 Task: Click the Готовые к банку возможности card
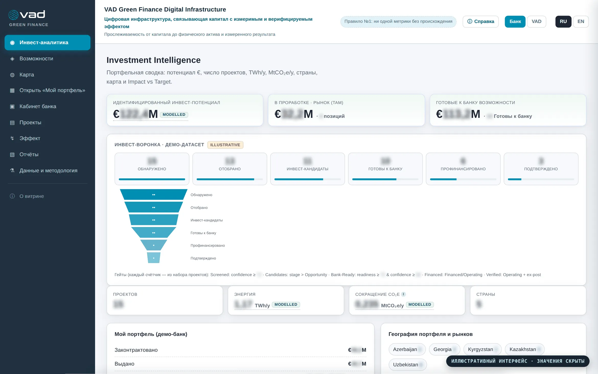click(x=508, y=110)
